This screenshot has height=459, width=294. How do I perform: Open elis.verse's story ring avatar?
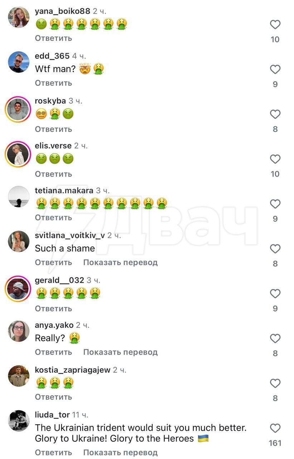19,154
